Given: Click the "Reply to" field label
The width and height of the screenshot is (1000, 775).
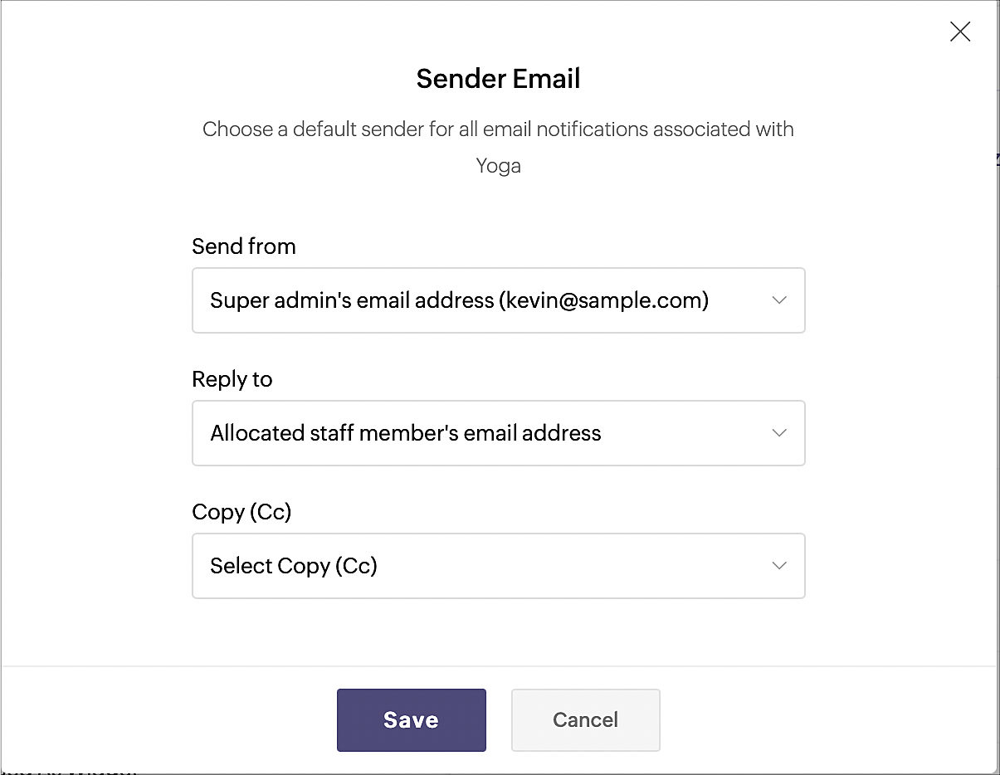Looking at the screenshot, I should 232,379.
